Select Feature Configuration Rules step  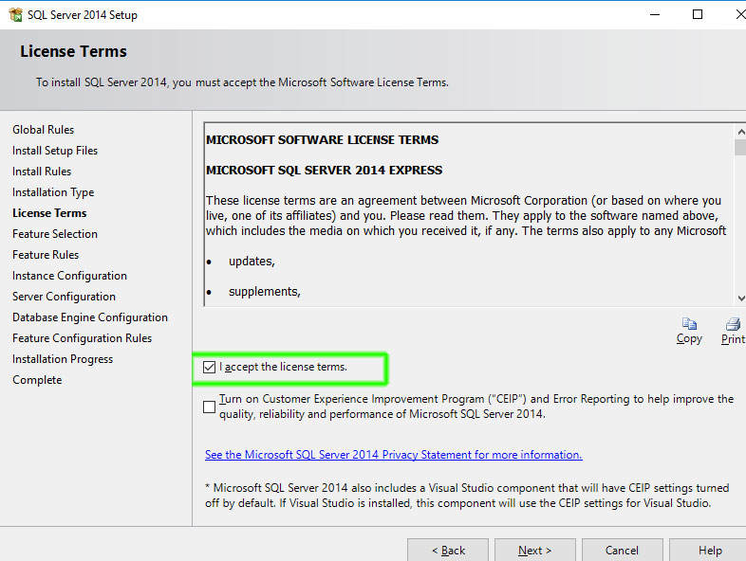click(x=83, y=338)
